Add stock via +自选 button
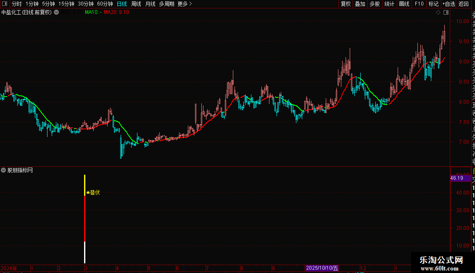The image size is (475, 273). (449, 4)
